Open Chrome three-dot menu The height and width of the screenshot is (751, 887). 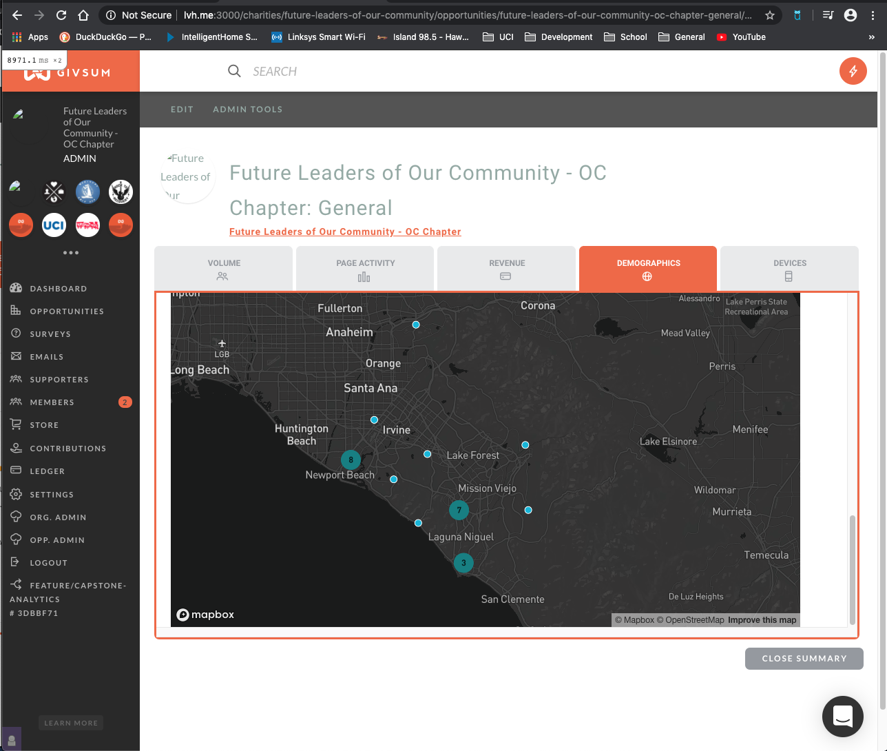tap(873, 15)
